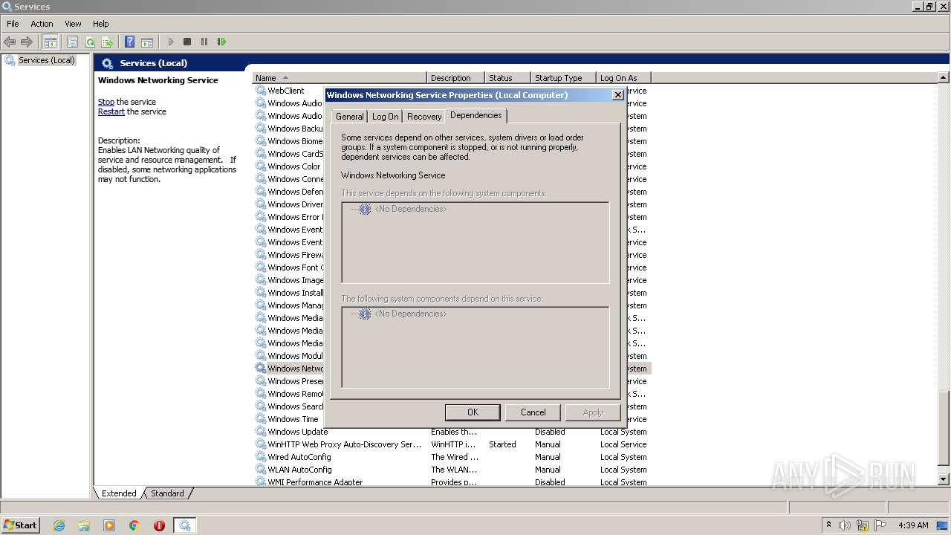The height and width of the screenshot is (535, 951).
Task: Click the Export List toolbar icon
Action: (107, 42)
